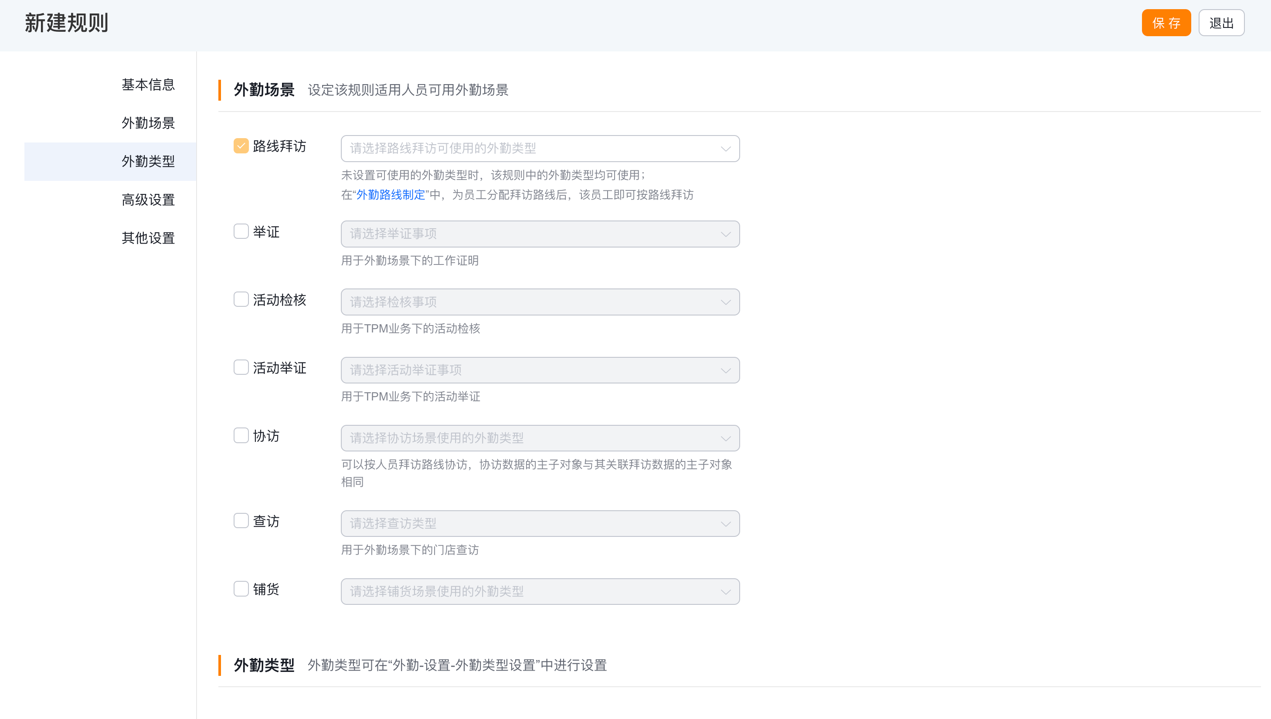Image resolution: width=1271 pixels, height=719 pixels.
Task: Enable the 举证 checkbox
Action: pyautogui.click(x=241, y=231)
